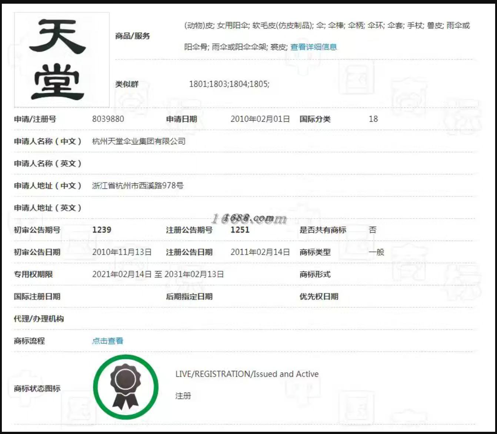The height and width of the screenshot is (434, 497).
Task: Click the 点击查看 trademark process link
Action: pyautogui.click(x=107, y=341)
